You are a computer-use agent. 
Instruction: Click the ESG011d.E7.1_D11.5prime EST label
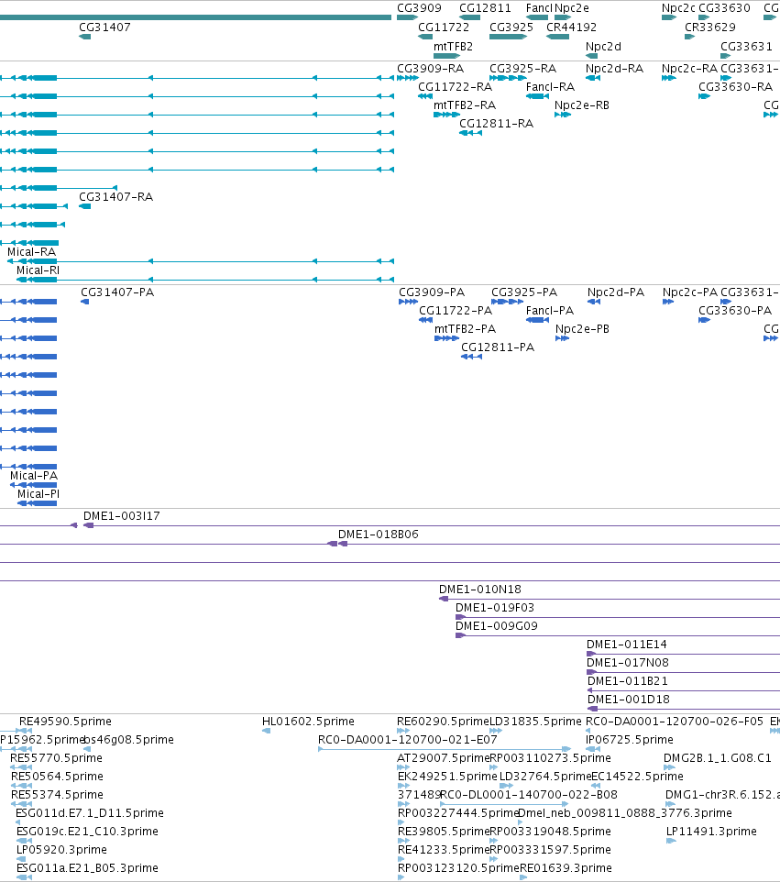[90, 813]
